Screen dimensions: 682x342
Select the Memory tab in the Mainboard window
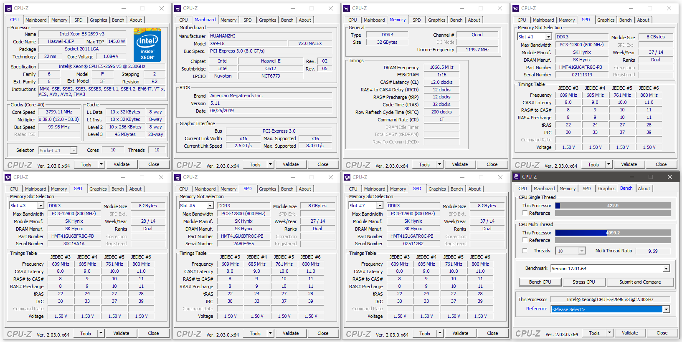228,20
